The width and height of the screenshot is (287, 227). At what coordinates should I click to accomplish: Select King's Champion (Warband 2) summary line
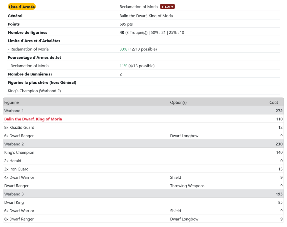[x=34, y=91]
